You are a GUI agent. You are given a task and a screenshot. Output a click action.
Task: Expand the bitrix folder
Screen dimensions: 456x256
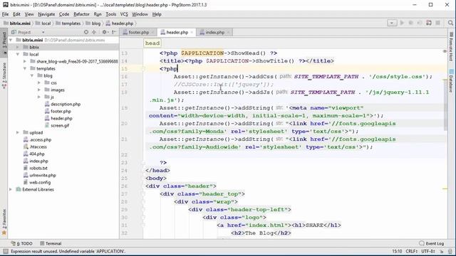[x=18, y=47]
